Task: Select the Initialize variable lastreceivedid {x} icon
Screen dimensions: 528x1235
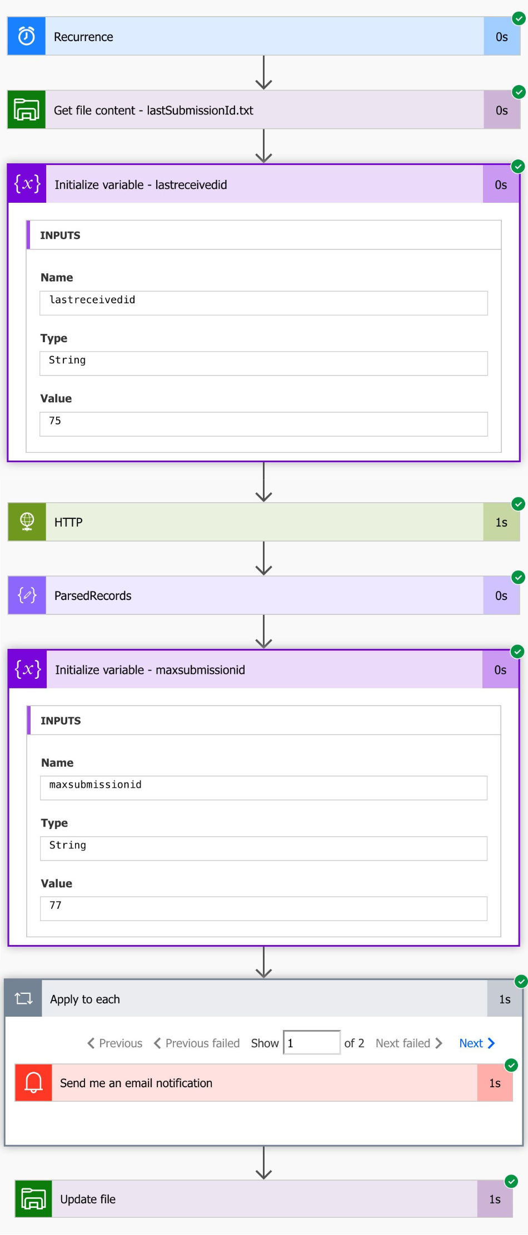Action: (x=27, y=183)
